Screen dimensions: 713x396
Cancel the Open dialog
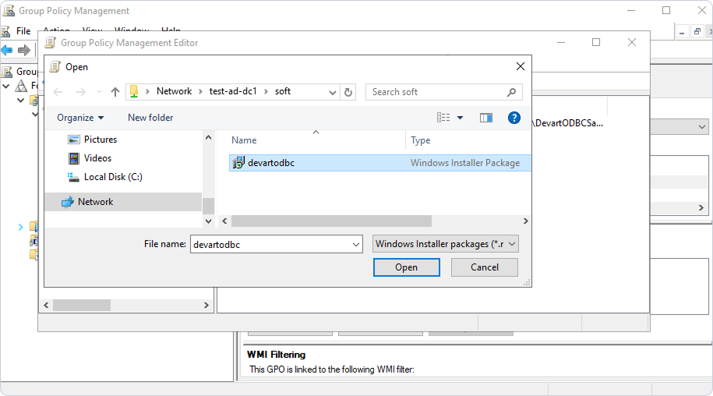(x=484, y=267)
